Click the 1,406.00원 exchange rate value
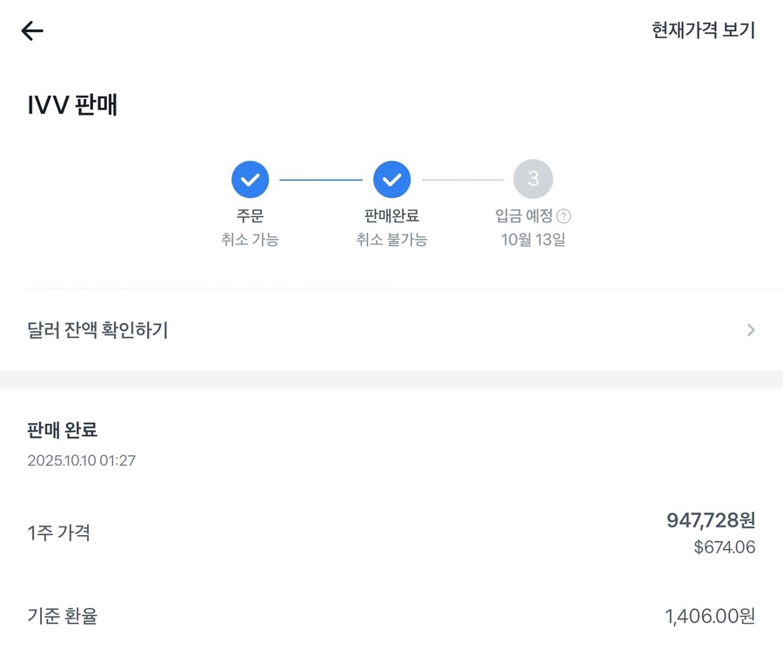 coord(710,617)
